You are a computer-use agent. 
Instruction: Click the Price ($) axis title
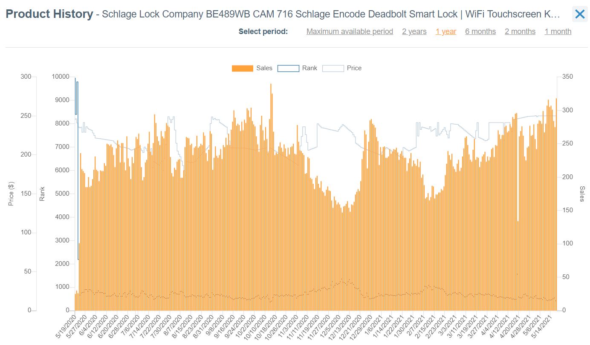tap(12, 193)
